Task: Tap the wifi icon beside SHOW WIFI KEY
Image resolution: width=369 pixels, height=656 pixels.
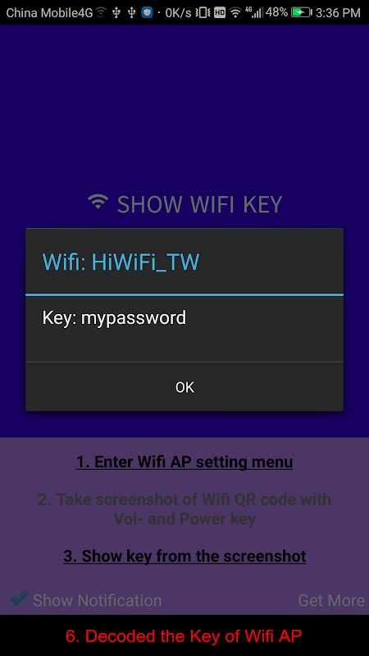Action: (98, 202)
